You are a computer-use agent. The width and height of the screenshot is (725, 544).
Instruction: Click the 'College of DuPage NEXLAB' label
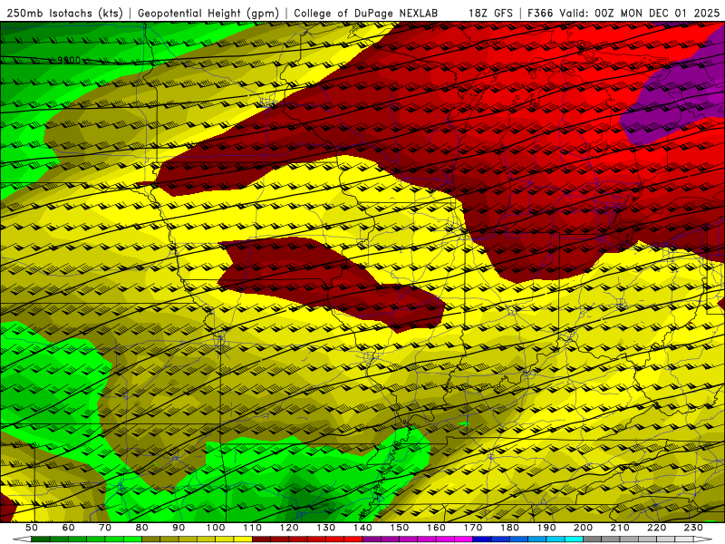pyautogui.click(x=365, y=14)
